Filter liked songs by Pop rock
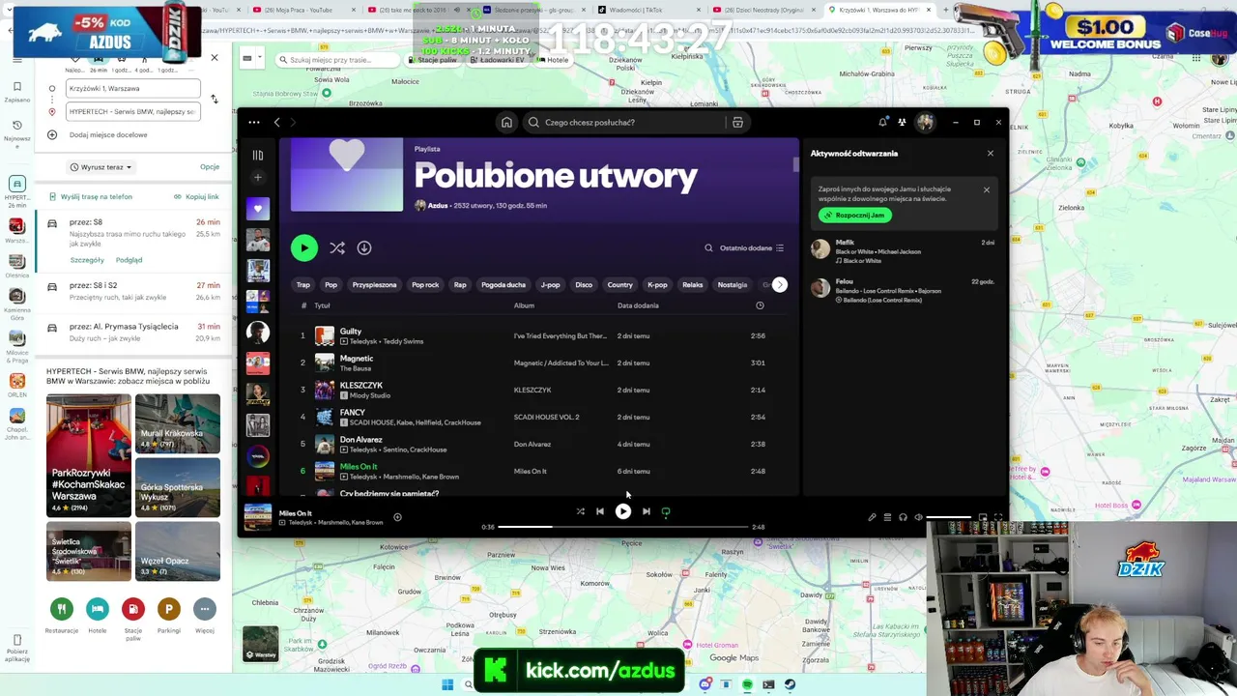Screen dimensions: 1237x696 pos(425,285)
